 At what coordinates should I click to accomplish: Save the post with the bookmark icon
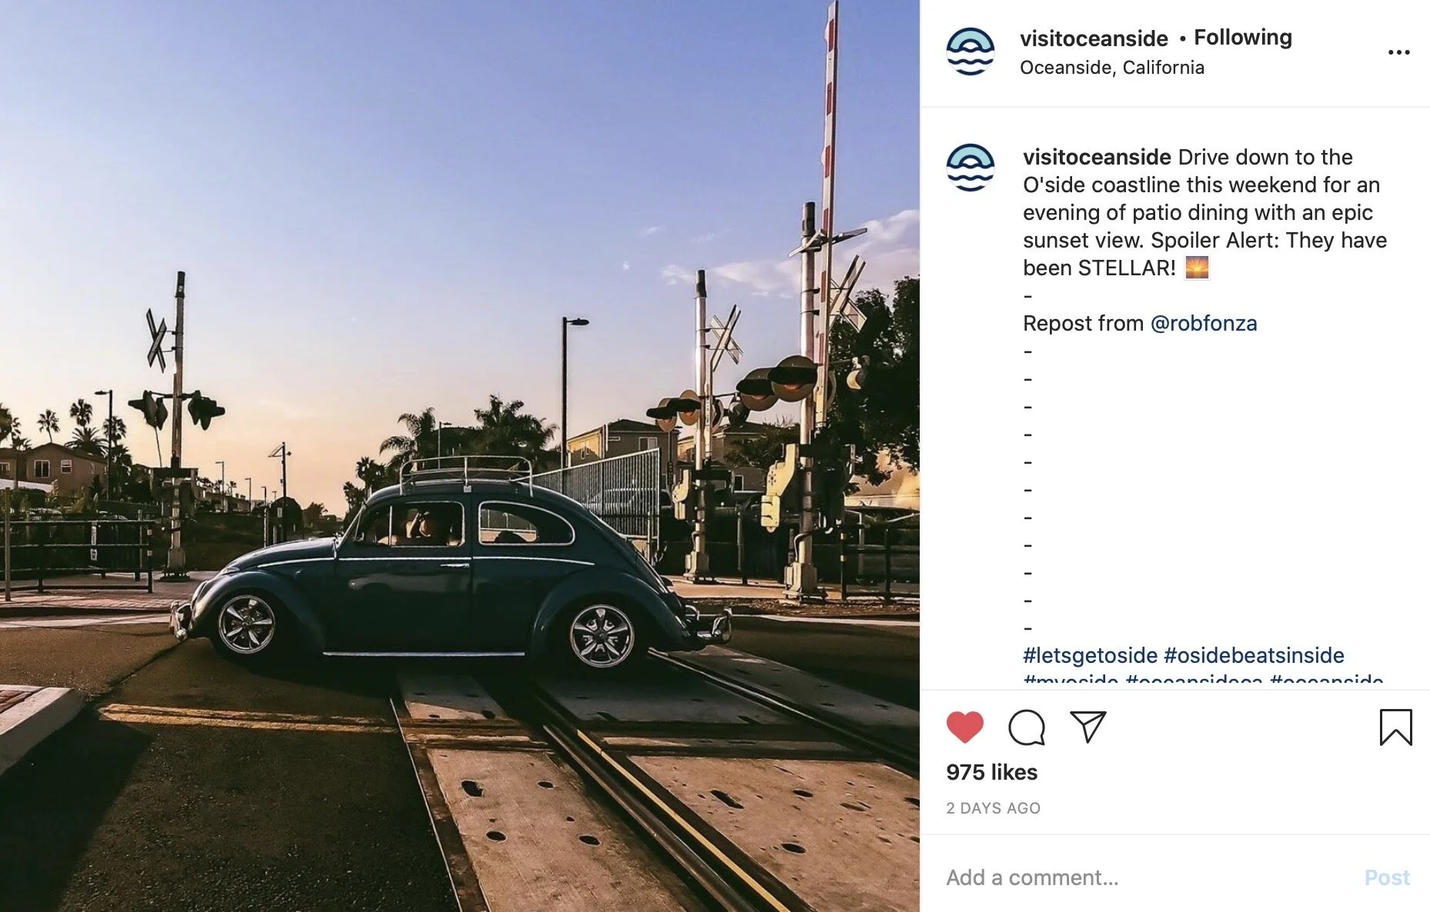(x=1395, y=727)
